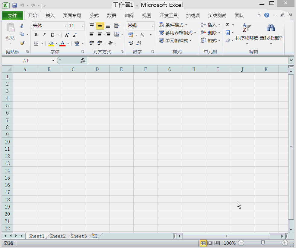
Task: Apply comma style number format
Action: 151,35
